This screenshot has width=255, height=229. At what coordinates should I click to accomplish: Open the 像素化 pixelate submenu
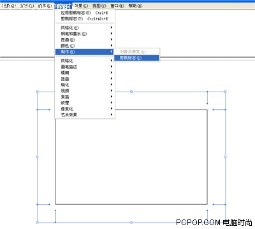[x=85, y=109]
